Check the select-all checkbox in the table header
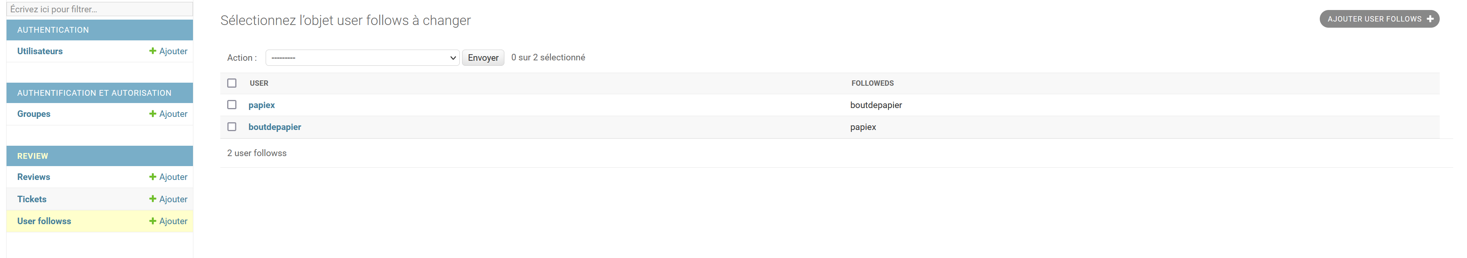This screenshot has width=1467, height=258. (x=232, y=83)
